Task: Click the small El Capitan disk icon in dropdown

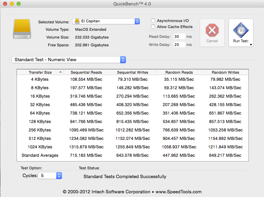Action: tap(77, 21)
